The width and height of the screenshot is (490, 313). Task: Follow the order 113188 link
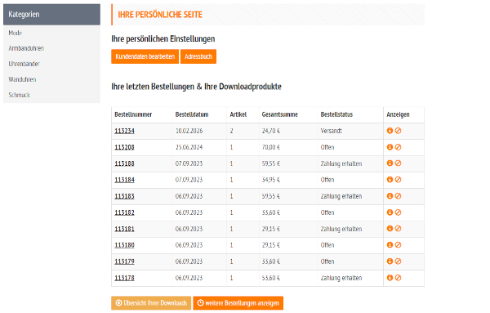coord(124,163)
